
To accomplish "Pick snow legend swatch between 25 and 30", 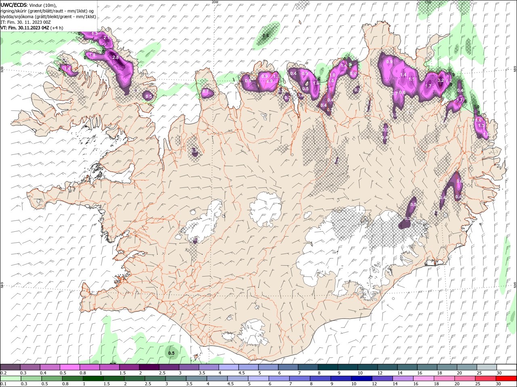I will 486,367.
